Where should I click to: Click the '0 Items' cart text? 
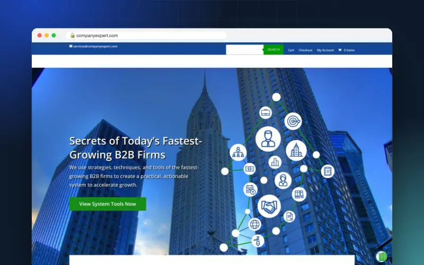tap(349, 50)
